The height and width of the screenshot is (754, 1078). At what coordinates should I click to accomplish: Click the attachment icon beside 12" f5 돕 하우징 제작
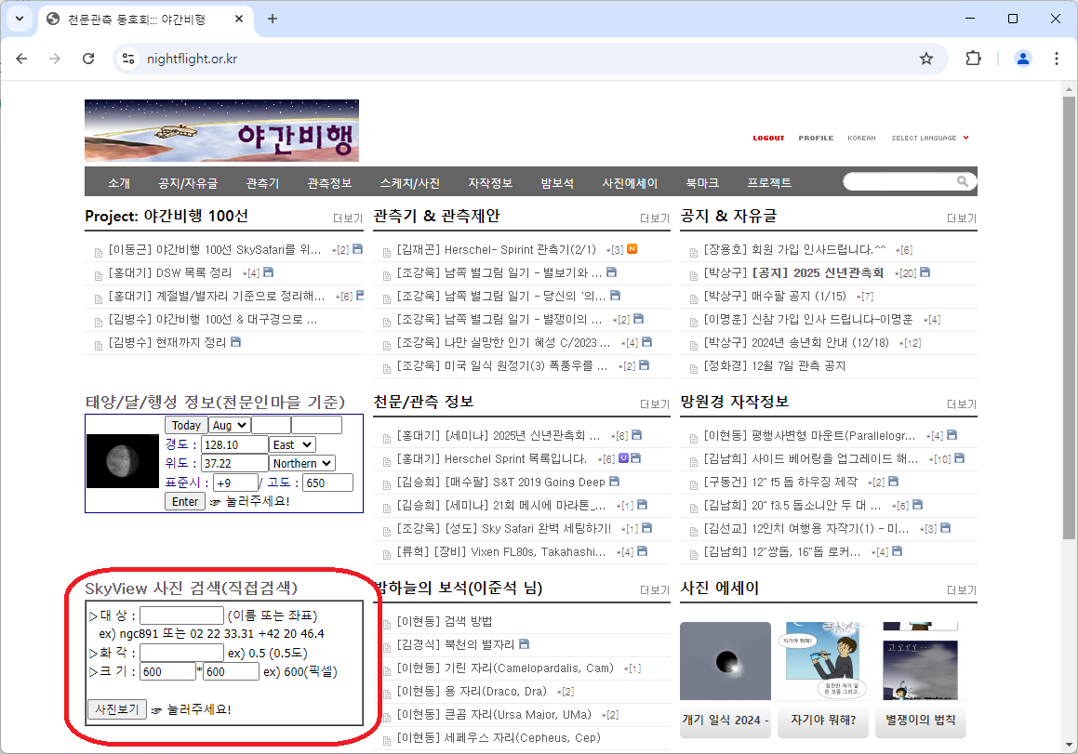click(x=893, y=482)
